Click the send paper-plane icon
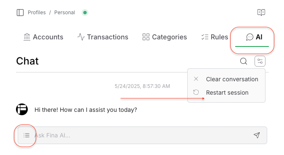 [257, 135]
